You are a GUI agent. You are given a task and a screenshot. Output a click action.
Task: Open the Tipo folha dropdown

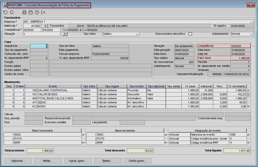coord(137,34)
